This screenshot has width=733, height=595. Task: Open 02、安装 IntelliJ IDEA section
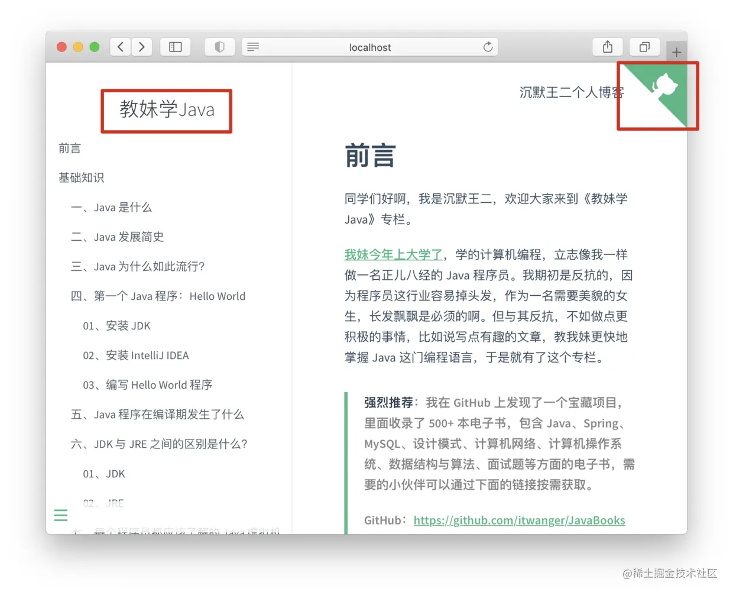point(136,355)
